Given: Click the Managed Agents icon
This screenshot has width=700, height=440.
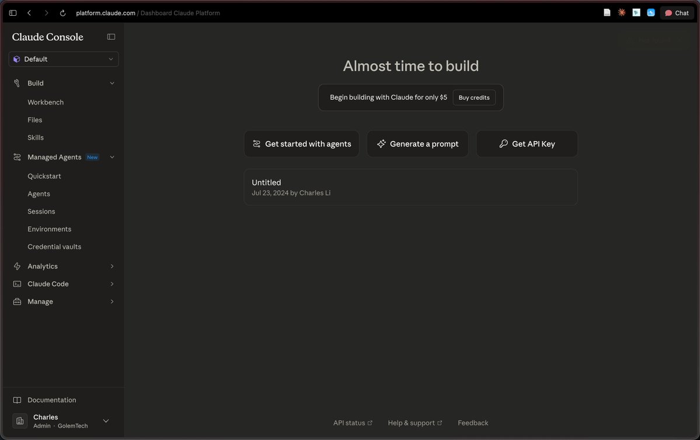Looking at the screenshot, I should click(17, 157).
